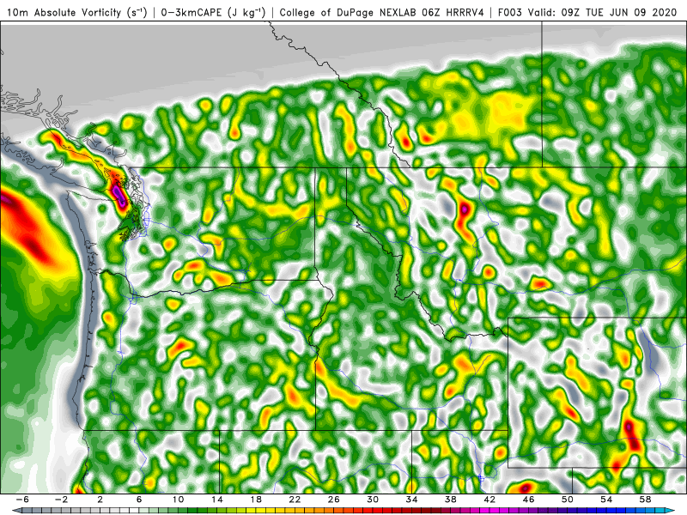Click the 46 color scale label
The height and width of the screenshot is (515, 687).
coord(528,500)
